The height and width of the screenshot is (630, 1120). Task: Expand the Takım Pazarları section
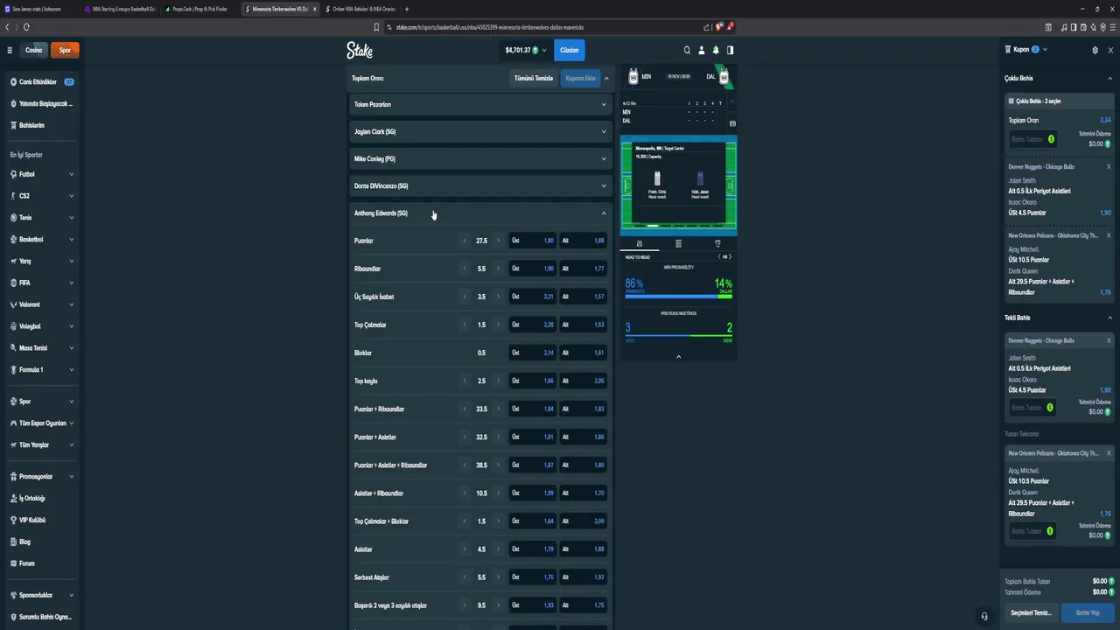point(479,104)
